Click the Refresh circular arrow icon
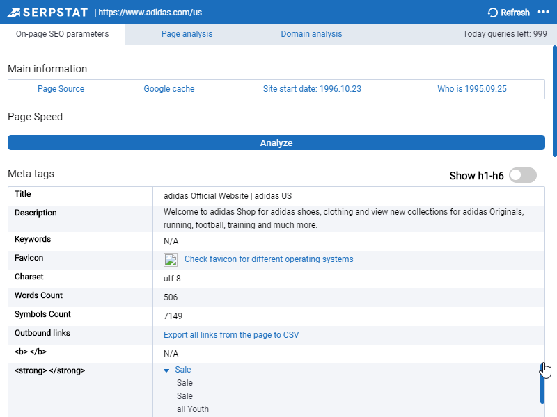557x417 pixels. coord(492,13)
